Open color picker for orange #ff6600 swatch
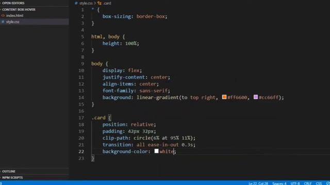 click(224, 97)
